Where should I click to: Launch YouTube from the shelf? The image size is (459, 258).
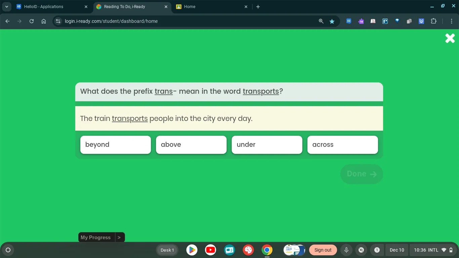(x=210, y=250)
